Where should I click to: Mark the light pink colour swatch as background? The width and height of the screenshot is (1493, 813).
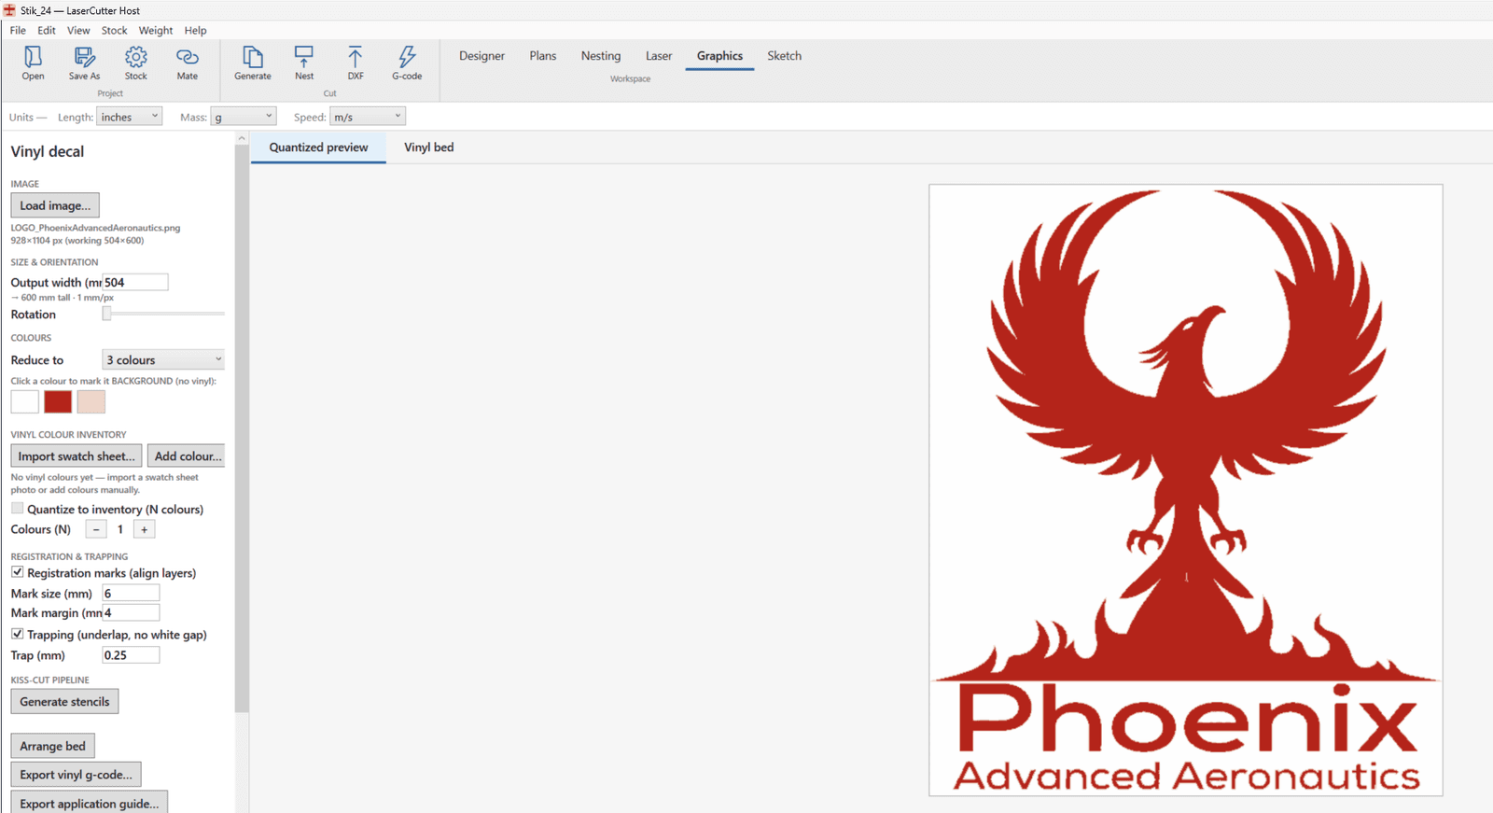pyautogui.click(x=91, y=401)
